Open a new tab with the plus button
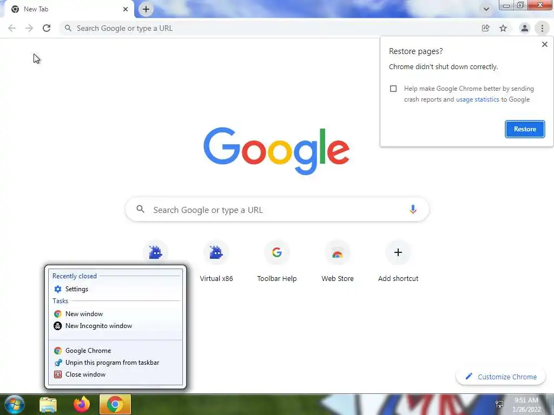 coord(146,9)
